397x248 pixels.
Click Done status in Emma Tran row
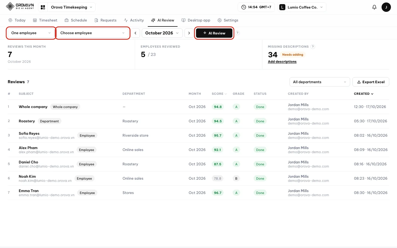click(260, 193)
